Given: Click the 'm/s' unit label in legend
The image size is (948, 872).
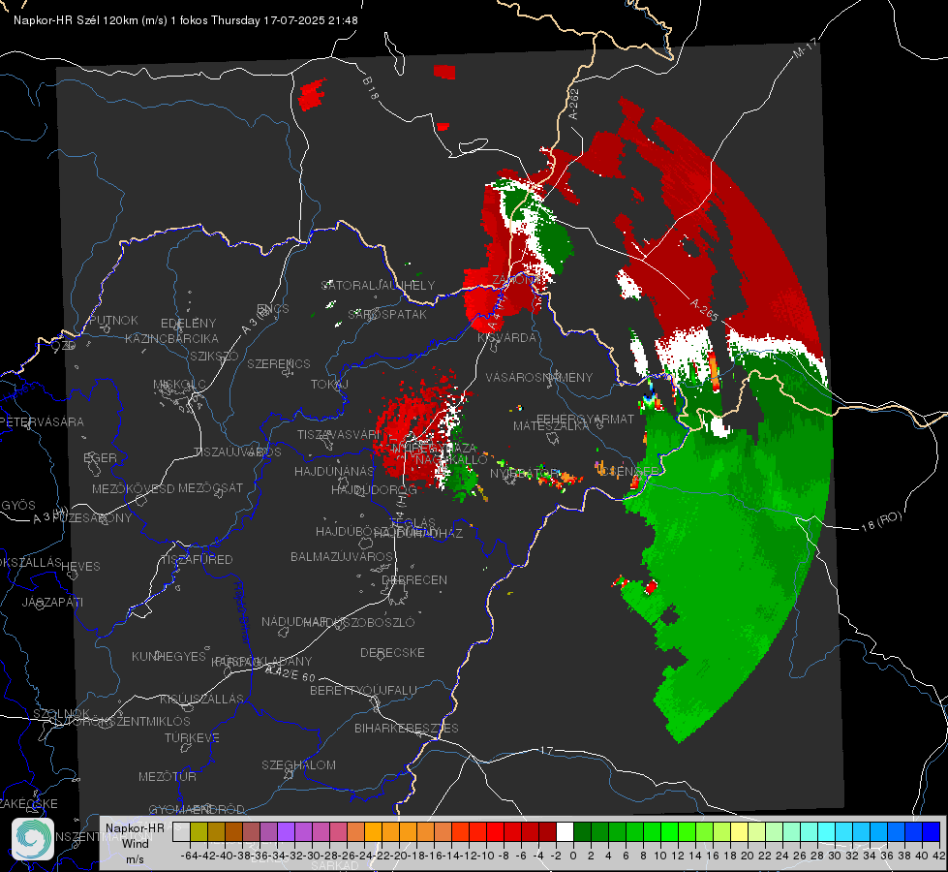Looking at the screenshot, I should 136,858.
